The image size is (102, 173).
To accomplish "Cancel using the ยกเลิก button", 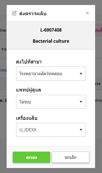I will click(x=70, y=157).
